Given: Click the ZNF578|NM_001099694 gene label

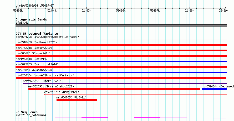Looking at the screenshot, I should click(x=31, y=115).
